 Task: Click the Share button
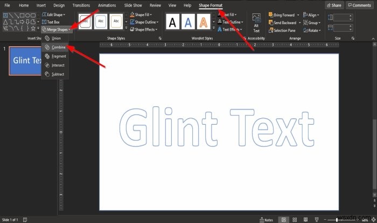pyautogui.click(x=334, y=5)
